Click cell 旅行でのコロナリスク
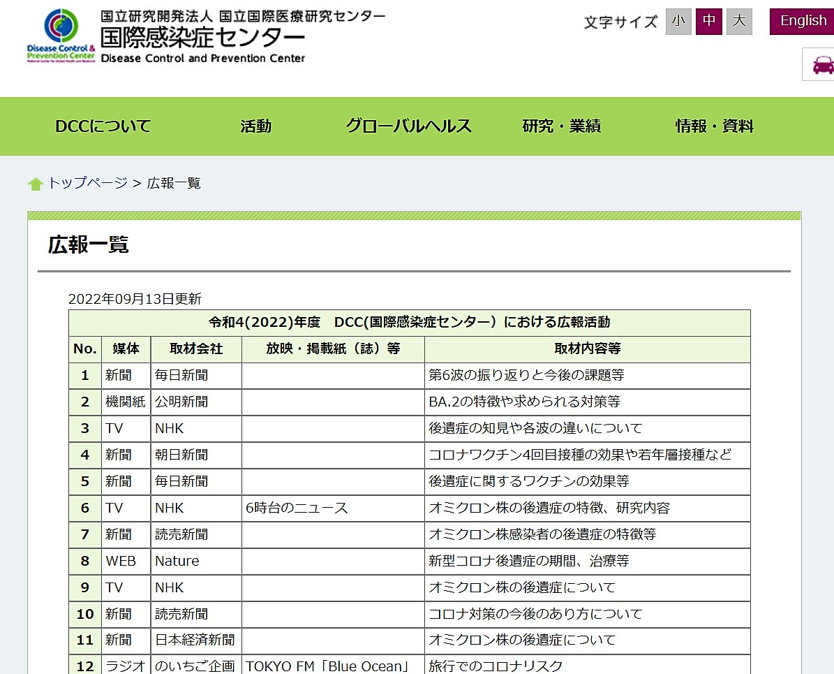The width and height of the screenshot is (834, 674). point(588,666)
